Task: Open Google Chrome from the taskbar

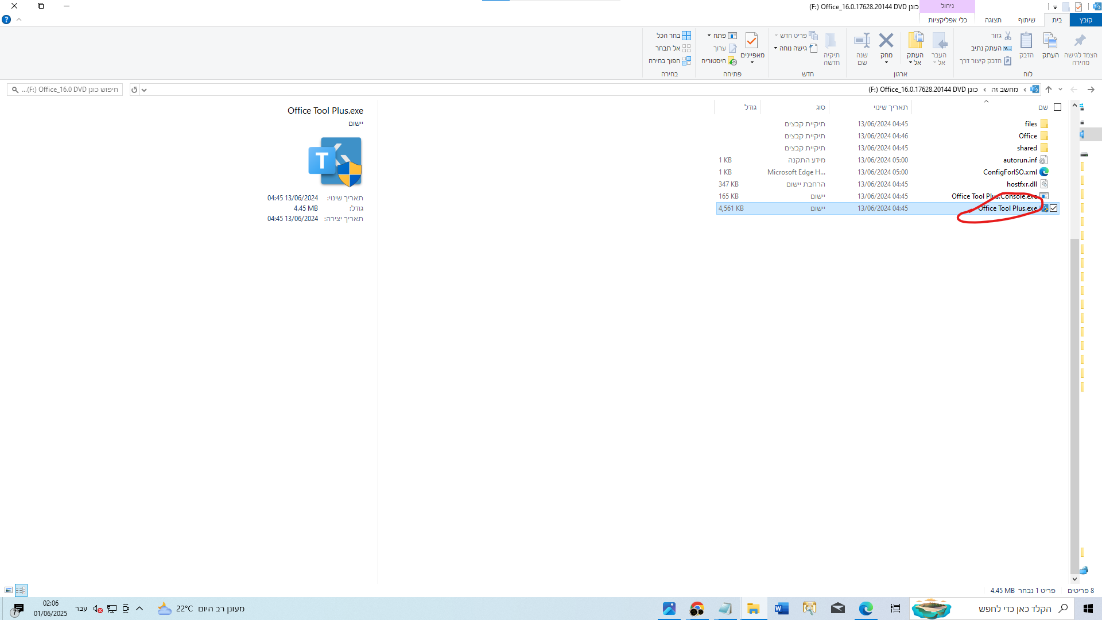Action: coord(697,609)
